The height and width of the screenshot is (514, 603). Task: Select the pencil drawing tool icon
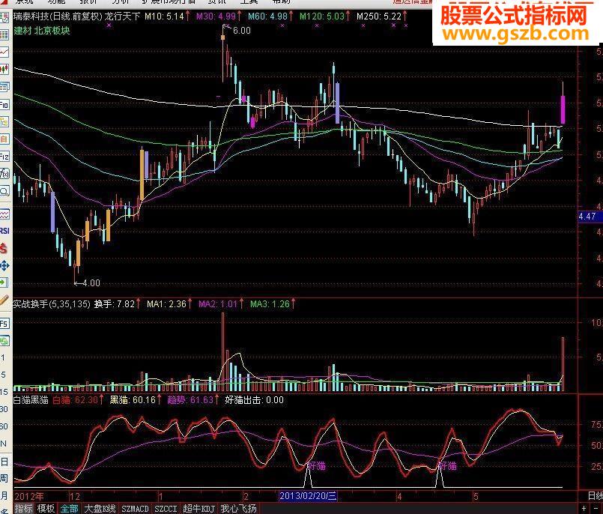pyautogui.click(x=4, y=300)
